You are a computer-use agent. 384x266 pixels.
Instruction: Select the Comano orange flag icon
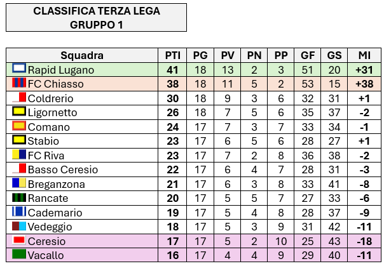pyautogui.click(x=19, y=126)
